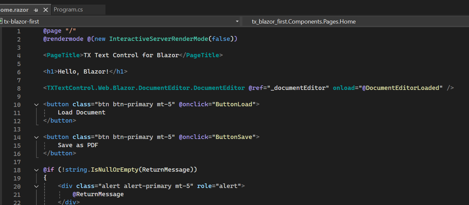Collapse the alert div element
Image resolution: width=469 pixels, height=205 pixels.
(36, 186)
